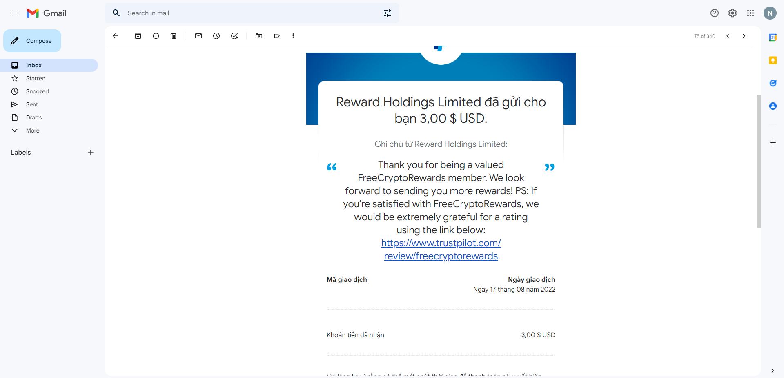
Task: Click the Compose button
Action: (x=32, y=41)
